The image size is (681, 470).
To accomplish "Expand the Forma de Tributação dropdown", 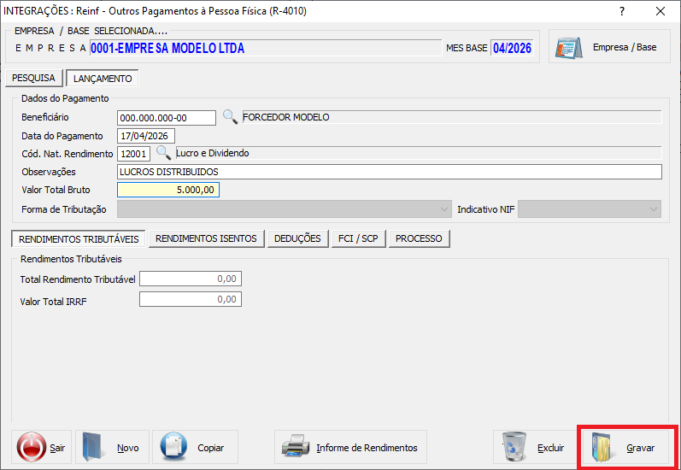I will pyautogui.click(x=284, y=209).
